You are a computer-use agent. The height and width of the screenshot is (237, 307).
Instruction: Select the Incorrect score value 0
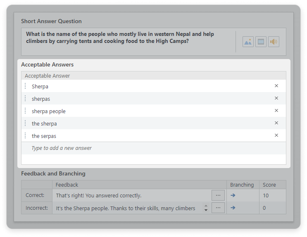click(264, 208)
